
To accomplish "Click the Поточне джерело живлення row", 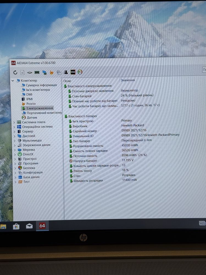I will tap(103, 91).
